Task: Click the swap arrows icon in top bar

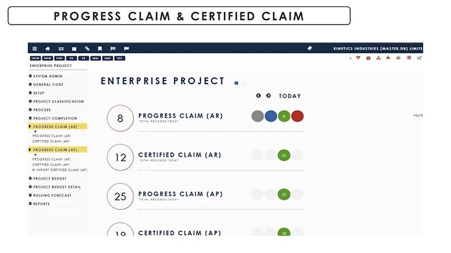Action: pos(61,48)
